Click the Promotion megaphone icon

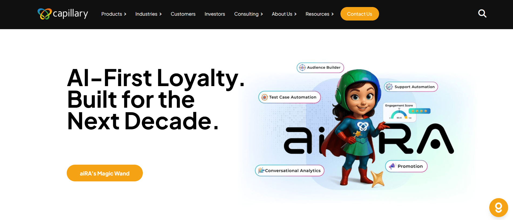coord(392,166)
